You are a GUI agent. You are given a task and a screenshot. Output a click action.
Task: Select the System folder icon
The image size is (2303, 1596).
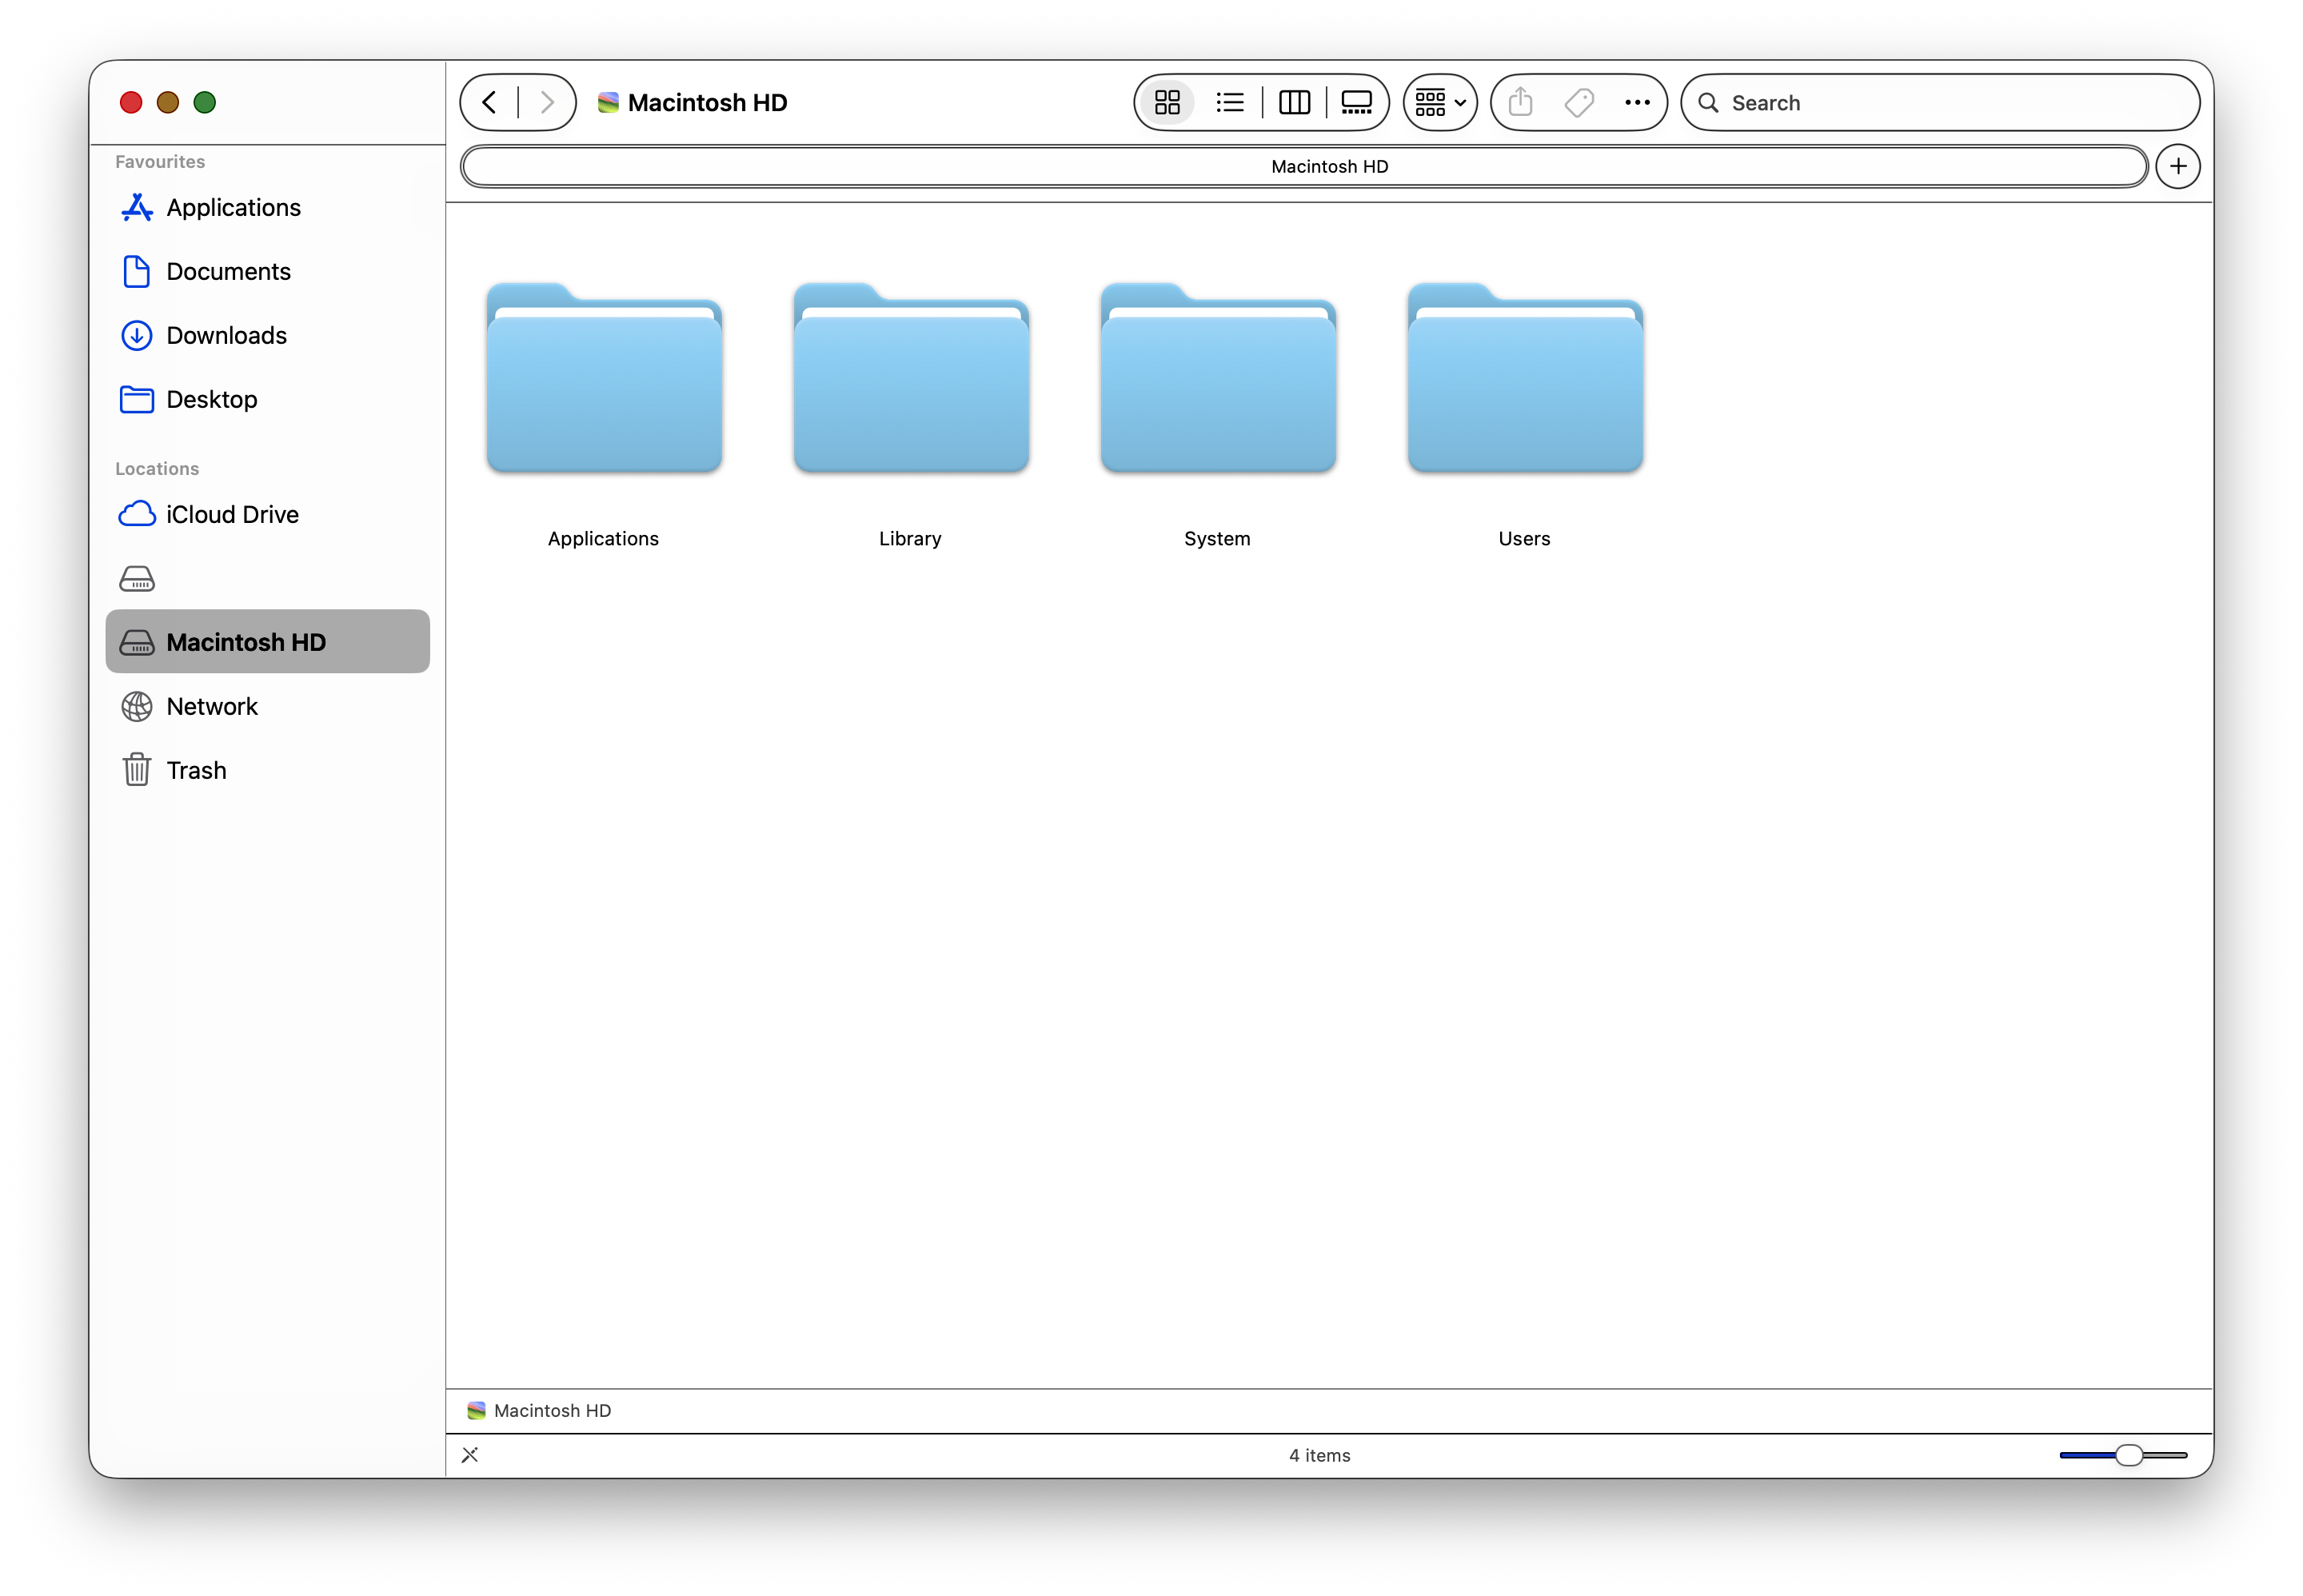point(1218,377)
